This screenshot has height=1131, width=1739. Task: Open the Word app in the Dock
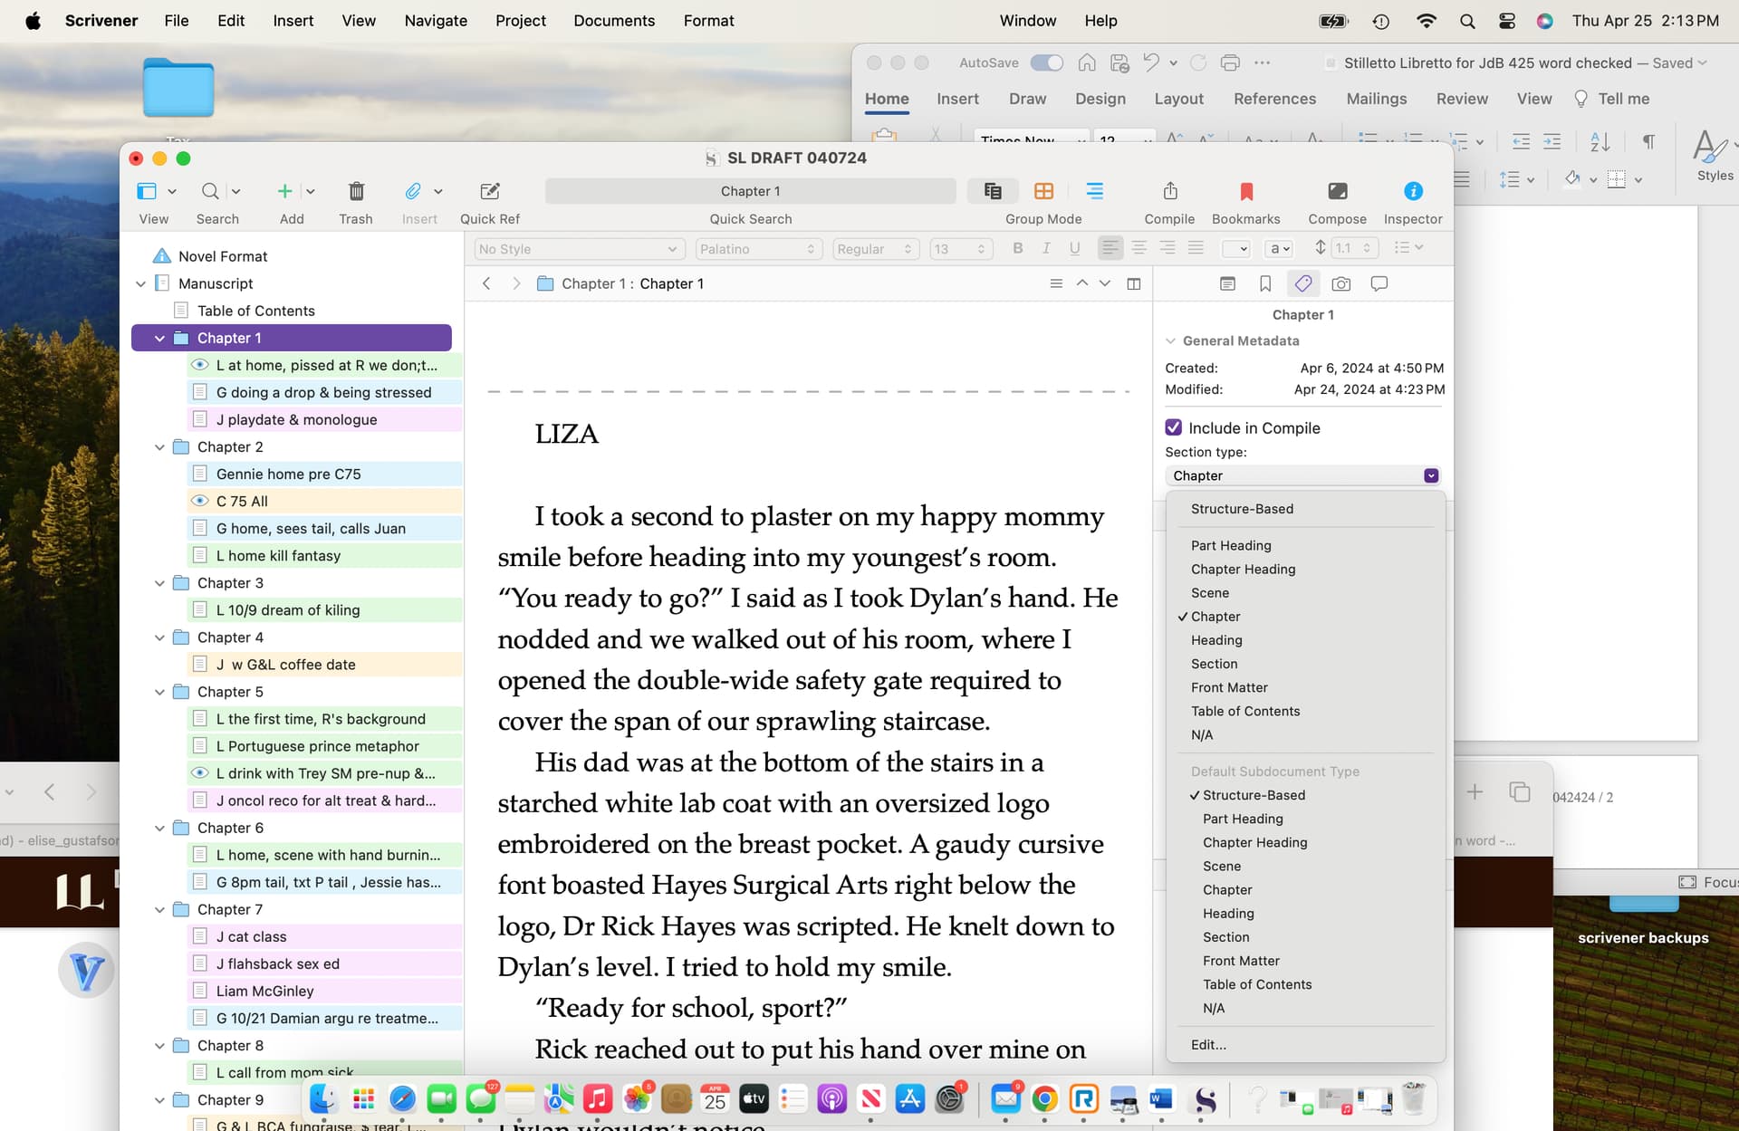[1161, 1099]
